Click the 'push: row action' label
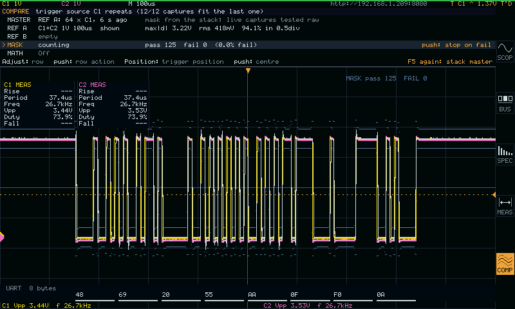The image size is (515, 309). 84,61
